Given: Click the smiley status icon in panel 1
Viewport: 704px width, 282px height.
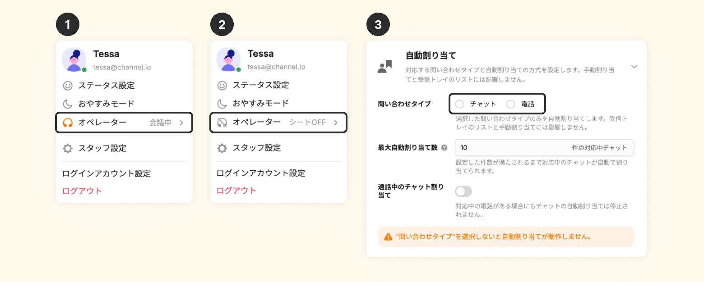Looking at the screenshot, I should click(68, 85).
